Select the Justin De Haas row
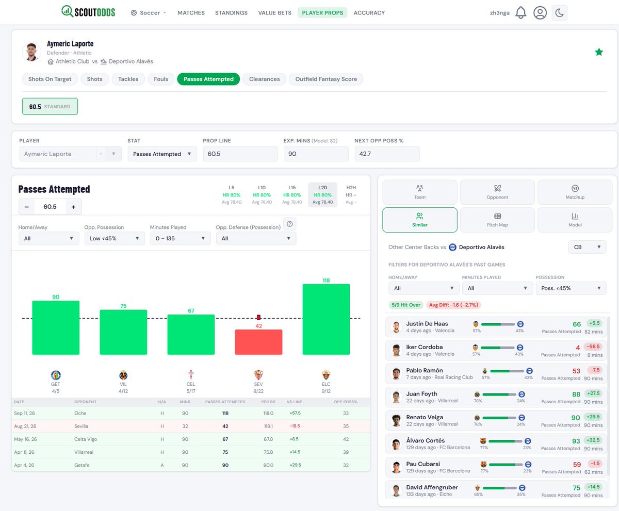619x511 pixels. click(x=497, y=327)
